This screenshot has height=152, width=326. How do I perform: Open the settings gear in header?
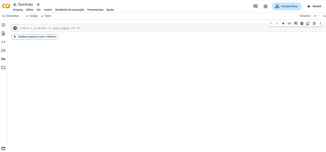tap(265, 6)
